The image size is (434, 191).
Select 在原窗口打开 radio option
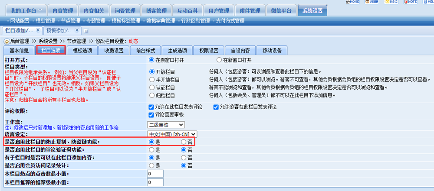(x=151, y=60)
